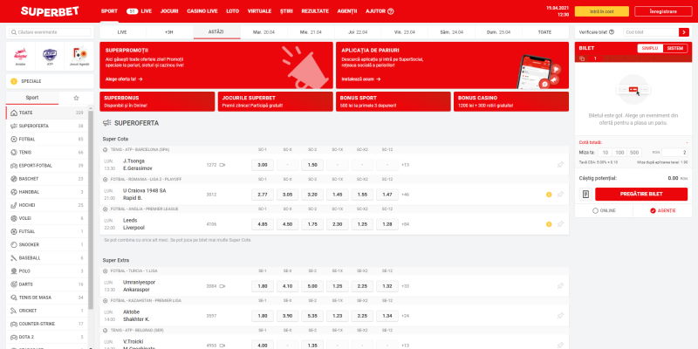Click the live stream icon for Umraniyespor match
The width and height of the screenshot is (698, 349).
(222, 286)
